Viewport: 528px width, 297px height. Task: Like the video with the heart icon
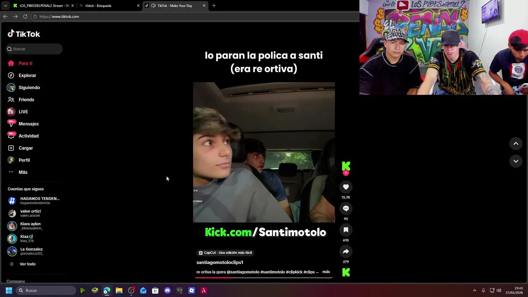(x=346, y=187)
